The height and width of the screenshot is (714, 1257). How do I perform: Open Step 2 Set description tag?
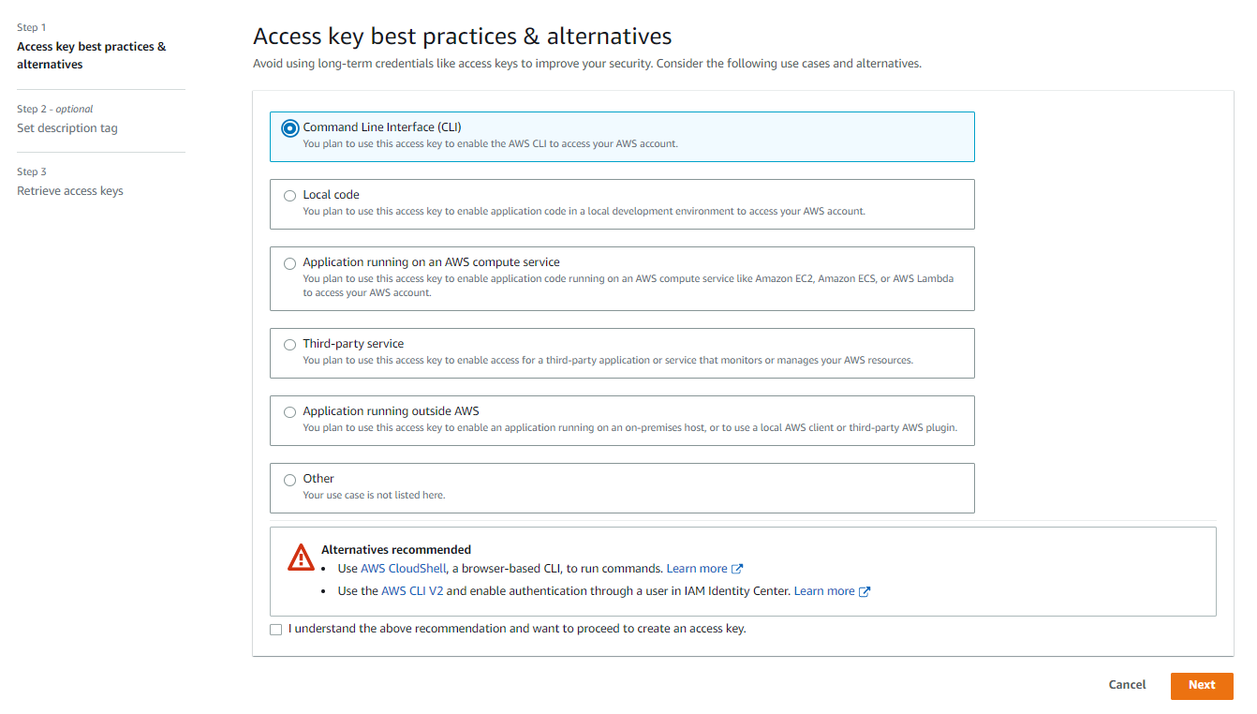(67, 128)
